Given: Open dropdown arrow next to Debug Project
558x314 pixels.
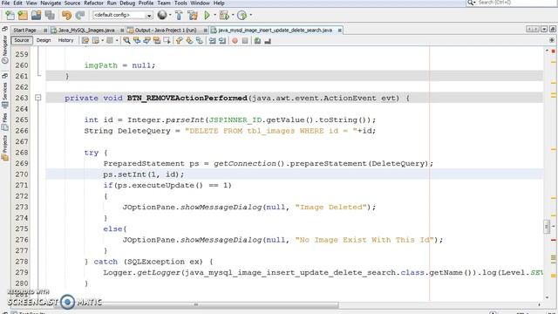Looking at the screenshot, I should (x=233, y=15).
